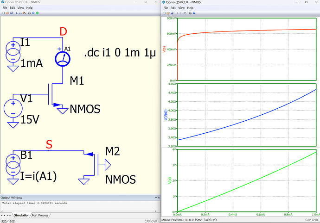Click New file icon in schematic window toolbar
This screenshot has width=320, height=223.
(x=3, y=13)
